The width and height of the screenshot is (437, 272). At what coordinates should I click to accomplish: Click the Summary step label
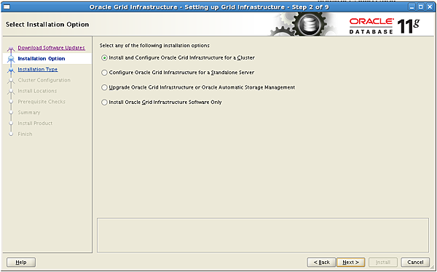tap(29, 113)
